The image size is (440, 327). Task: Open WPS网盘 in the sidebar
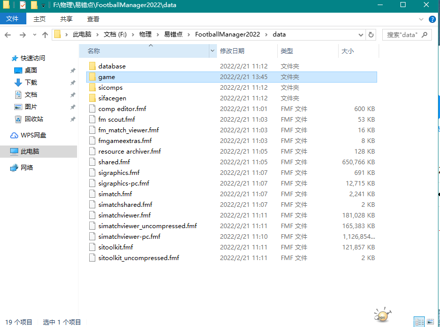[33, 135]
